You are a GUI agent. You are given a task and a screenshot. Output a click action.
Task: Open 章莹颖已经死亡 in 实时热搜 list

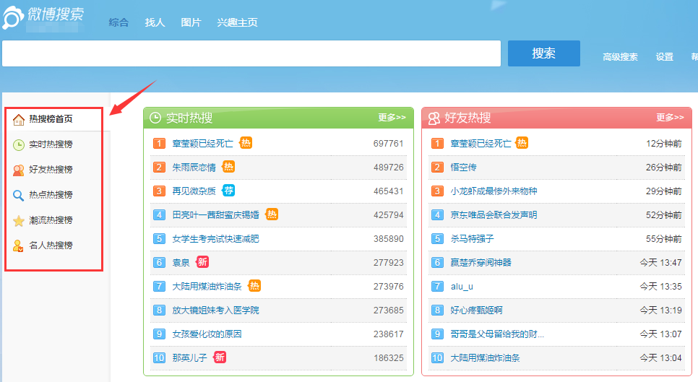[x=202, y=144]
